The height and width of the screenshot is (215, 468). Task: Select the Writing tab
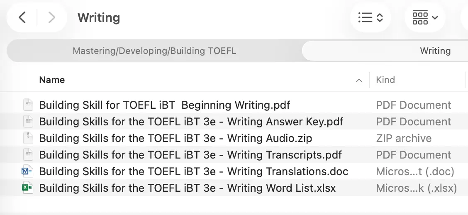(x=435, y=51)
